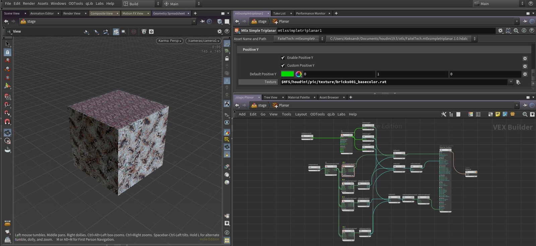The height and width of the screenshot is (246, 536).
Task: Go back in Scene View path bar
Action: click(6, 21)
